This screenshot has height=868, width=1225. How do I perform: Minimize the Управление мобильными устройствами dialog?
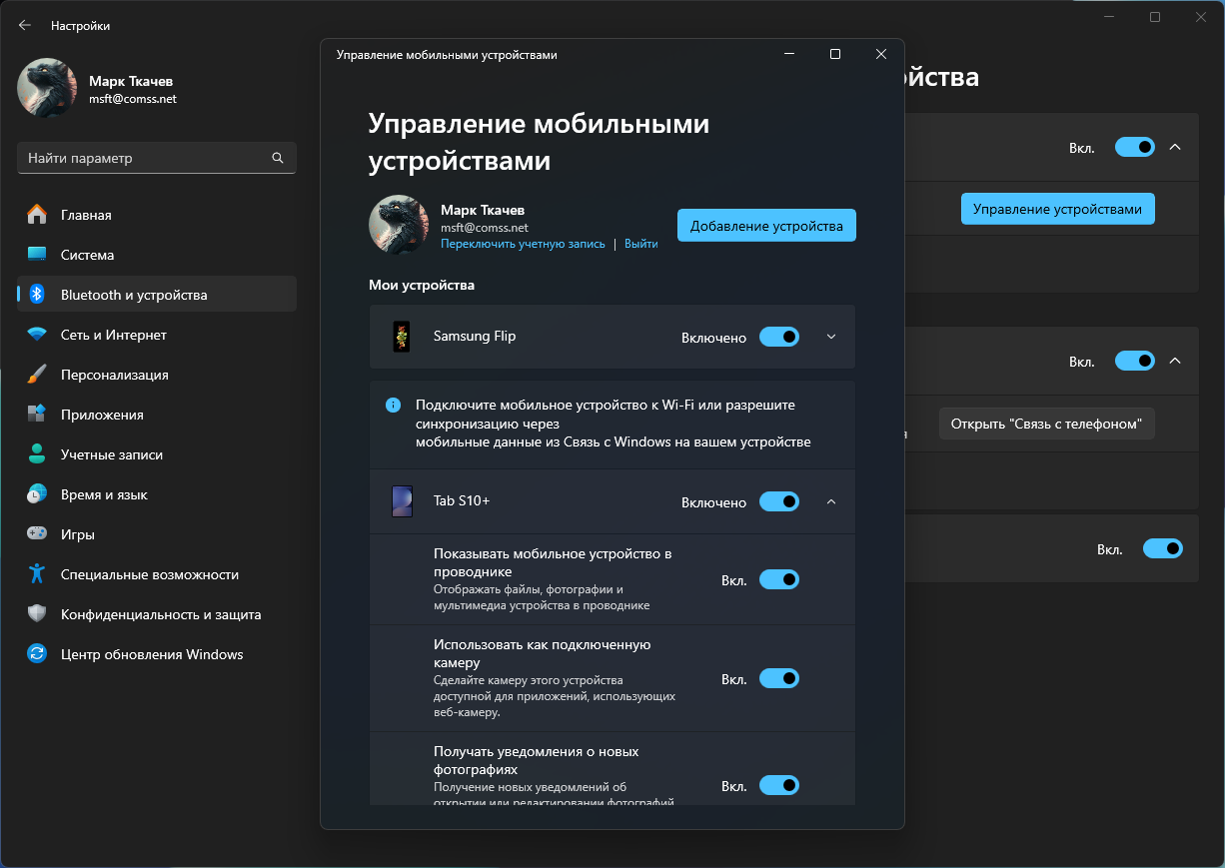[789, 55]
